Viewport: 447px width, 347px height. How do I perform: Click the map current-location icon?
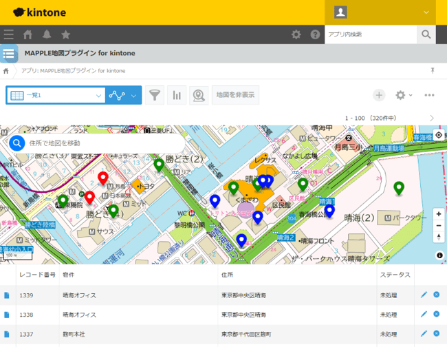[439, 135]
